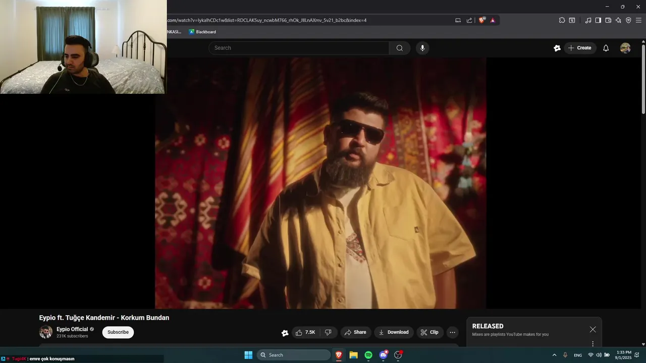Click the Brave Rewards triangle icon

point(493,20)
